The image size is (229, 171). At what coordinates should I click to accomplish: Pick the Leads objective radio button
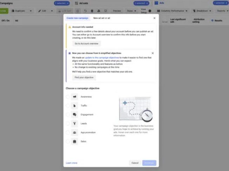[x=68, y=123]
